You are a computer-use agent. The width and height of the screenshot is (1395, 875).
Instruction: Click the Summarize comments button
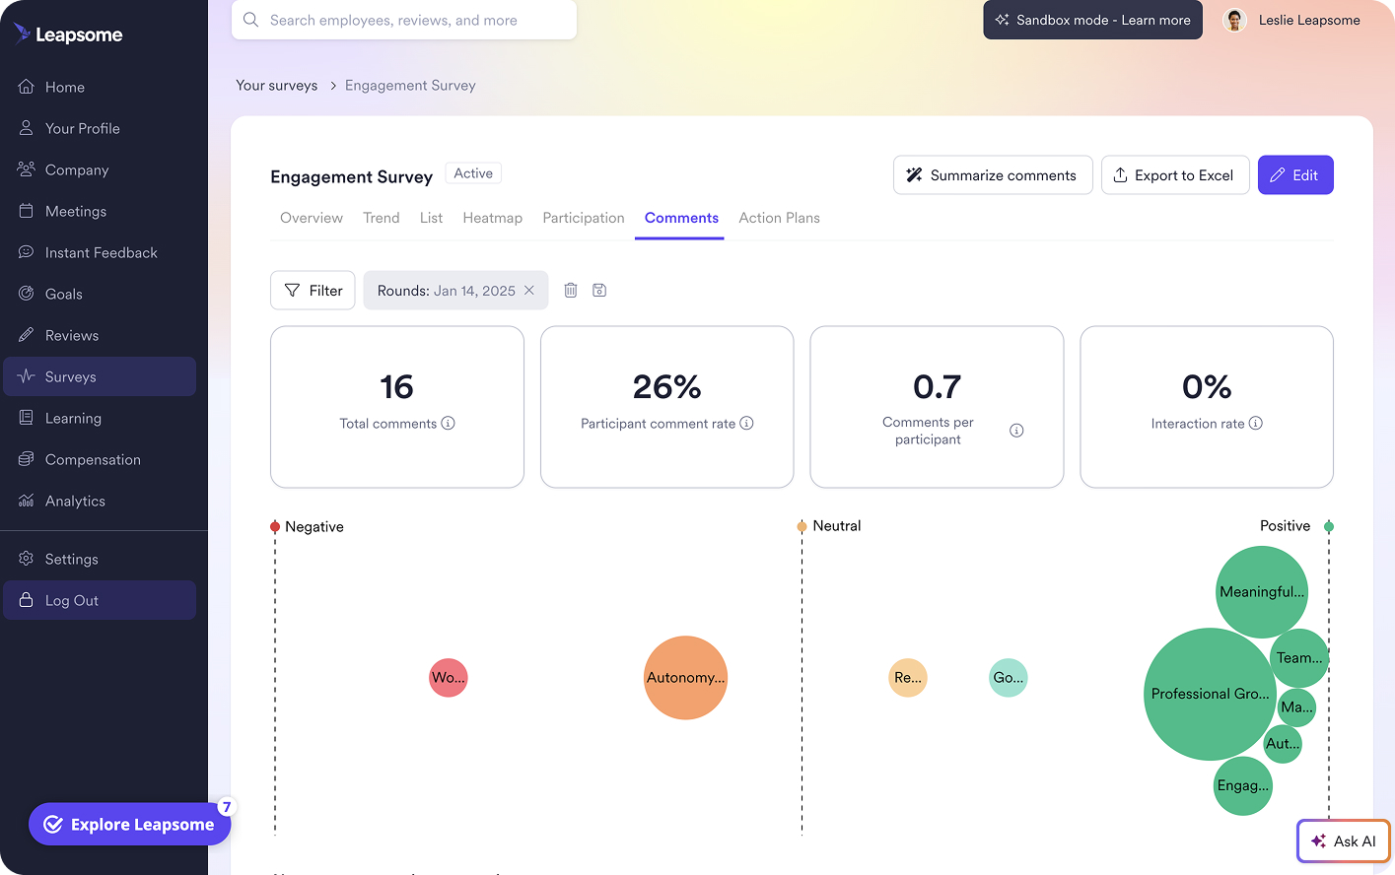click(x=992, y=175)
